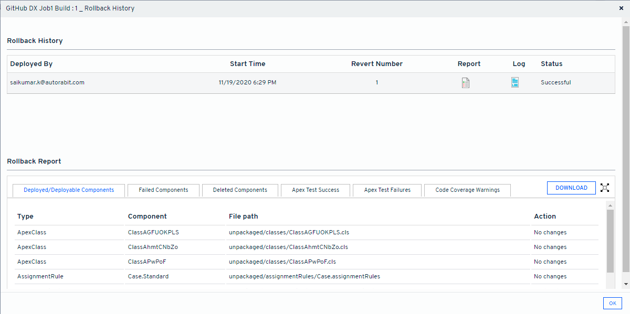Screen dimensions: 630x314
Task: View the Apex Test Success tab
Action: (316, 190)
